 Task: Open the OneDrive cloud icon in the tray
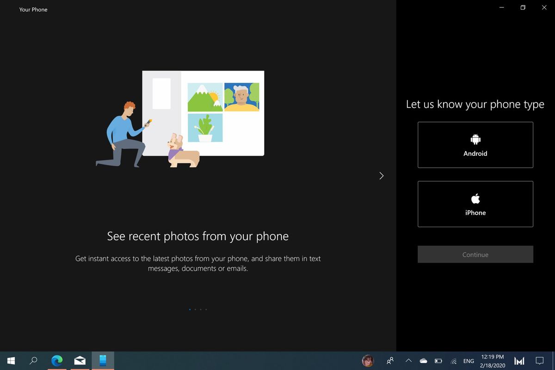423,360
